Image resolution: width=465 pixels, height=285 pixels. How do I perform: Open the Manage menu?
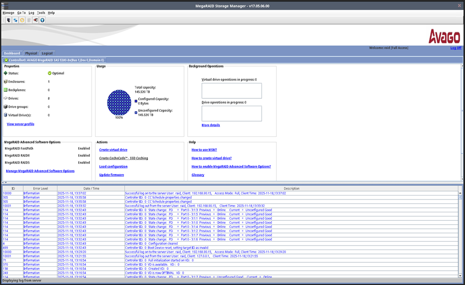pos(8,13)
